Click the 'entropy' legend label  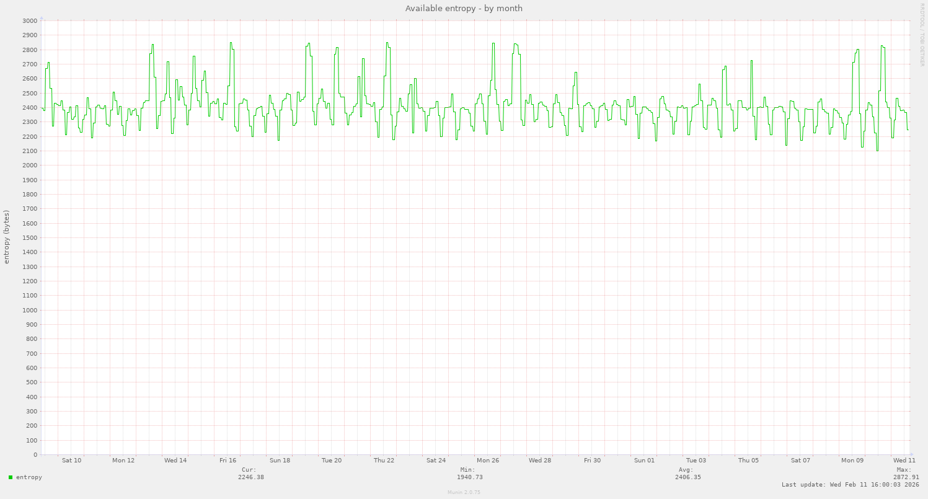(29, 477)
